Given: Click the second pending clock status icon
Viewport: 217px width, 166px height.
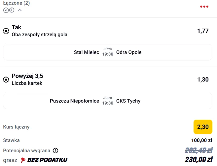Looking at the screenshot, I should 12,10.
